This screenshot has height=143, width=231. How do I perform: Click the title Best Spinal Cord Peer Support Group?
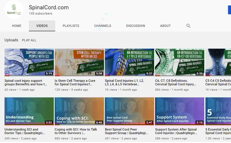click(126, 131)
